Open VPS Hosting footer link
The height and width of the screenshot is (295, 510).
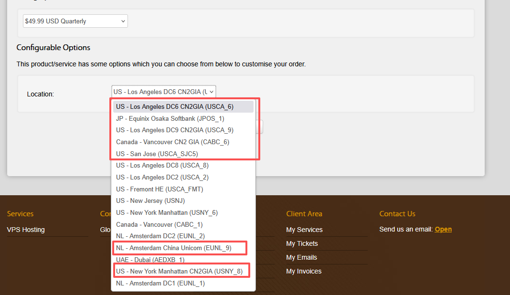[26, 230]
